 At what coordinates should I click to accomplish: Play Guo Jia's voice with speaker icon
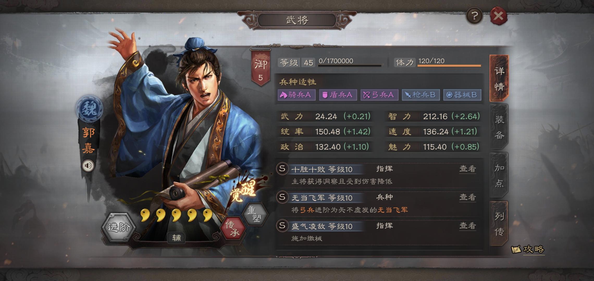coord(88,166)
